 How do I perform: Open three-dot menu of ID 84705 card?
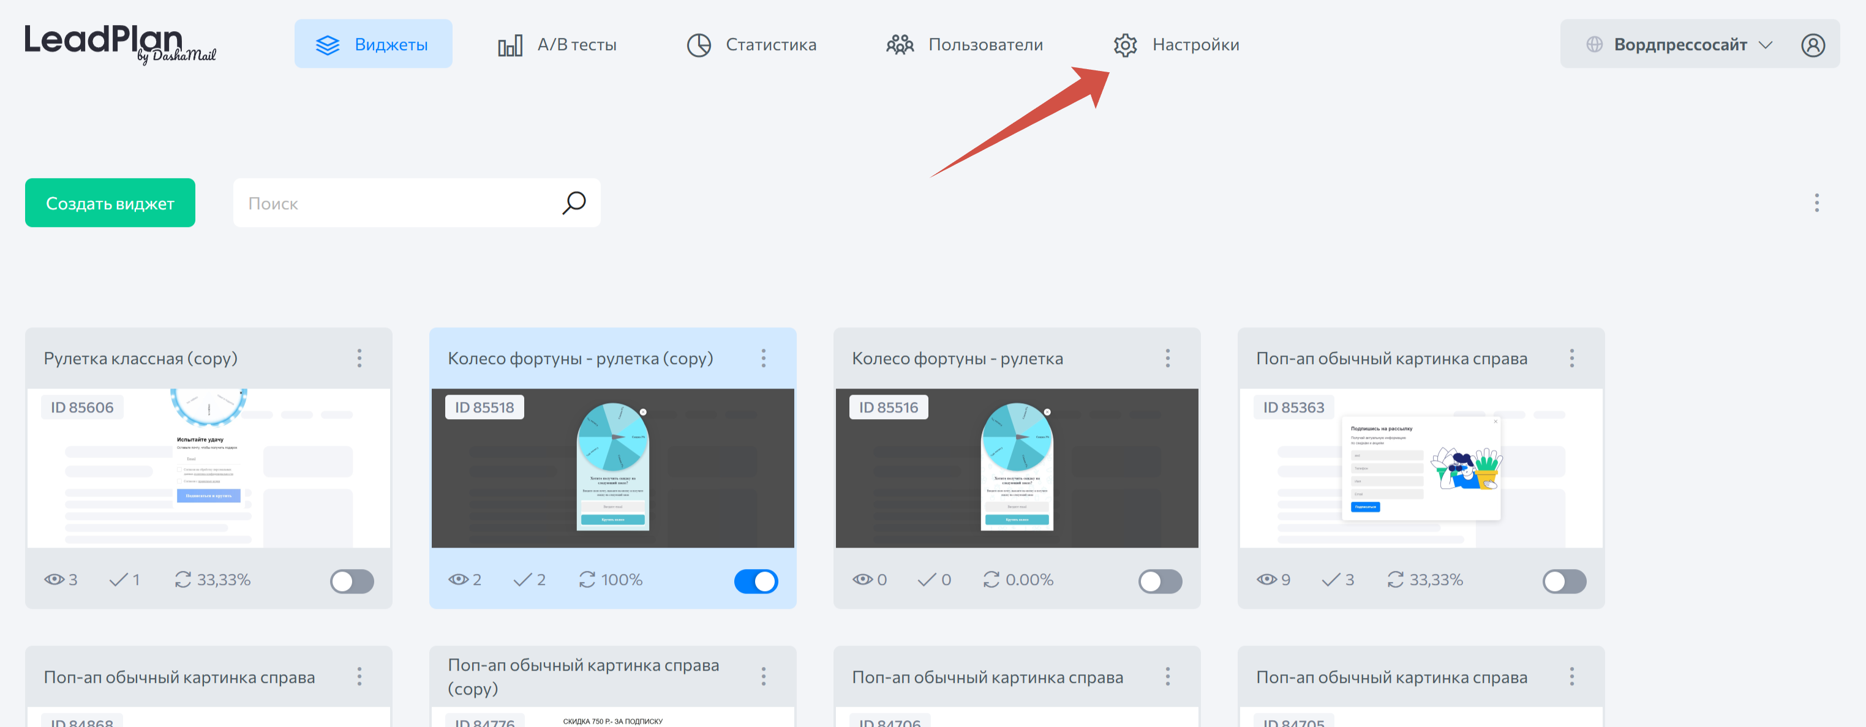click(x=1572, y=677)
